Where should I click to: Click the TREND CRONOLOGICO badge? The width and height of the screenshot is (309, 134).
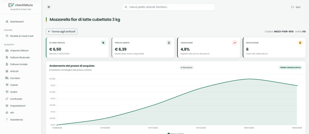[290, 67]
